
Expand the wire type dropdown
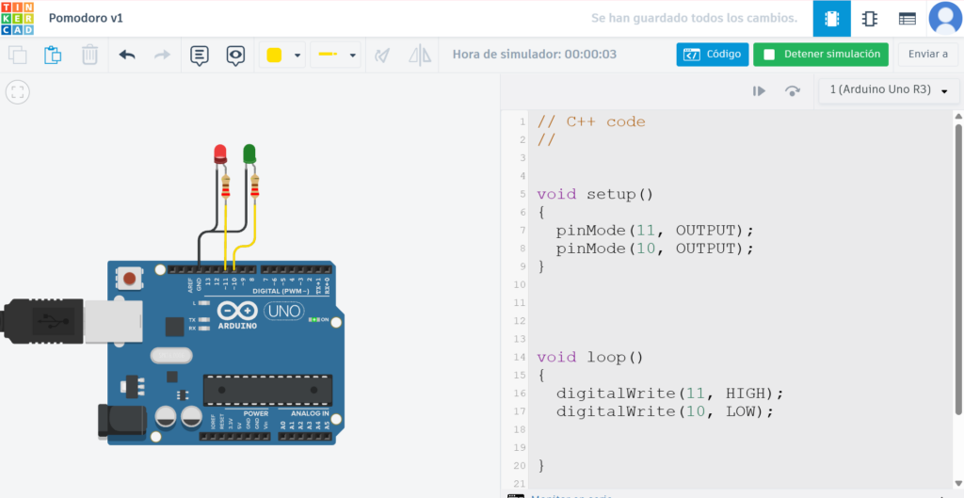pyautogui.click(x=336, y=55)
